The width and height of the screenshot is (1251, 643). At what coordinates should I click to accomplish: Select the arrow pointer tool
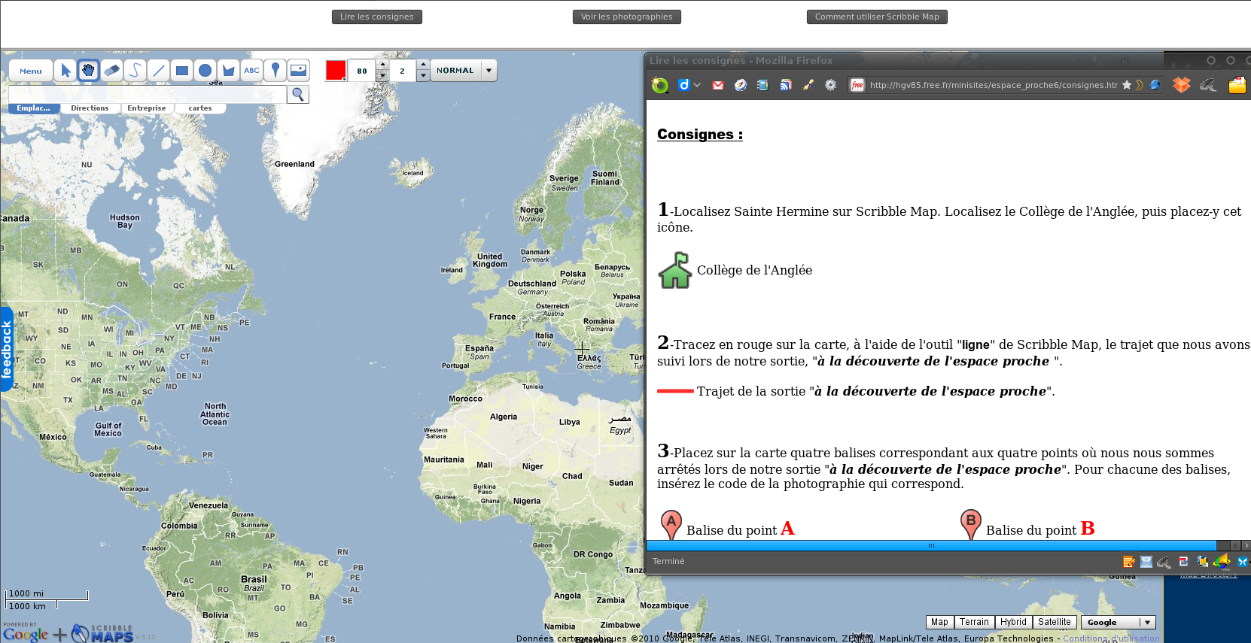[65, 71]
